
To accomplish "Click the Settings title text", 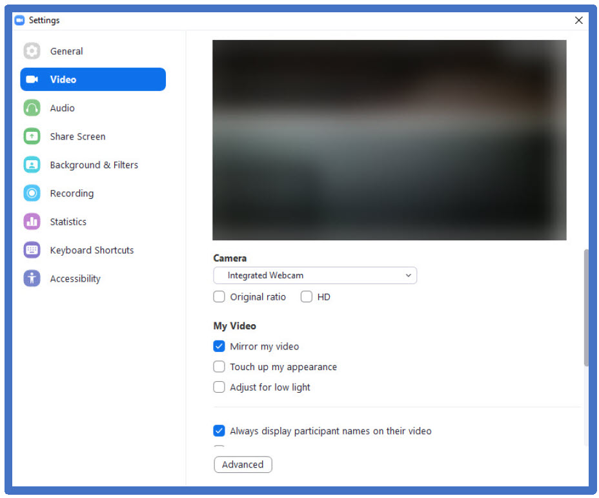I will (x=45, y=20).
